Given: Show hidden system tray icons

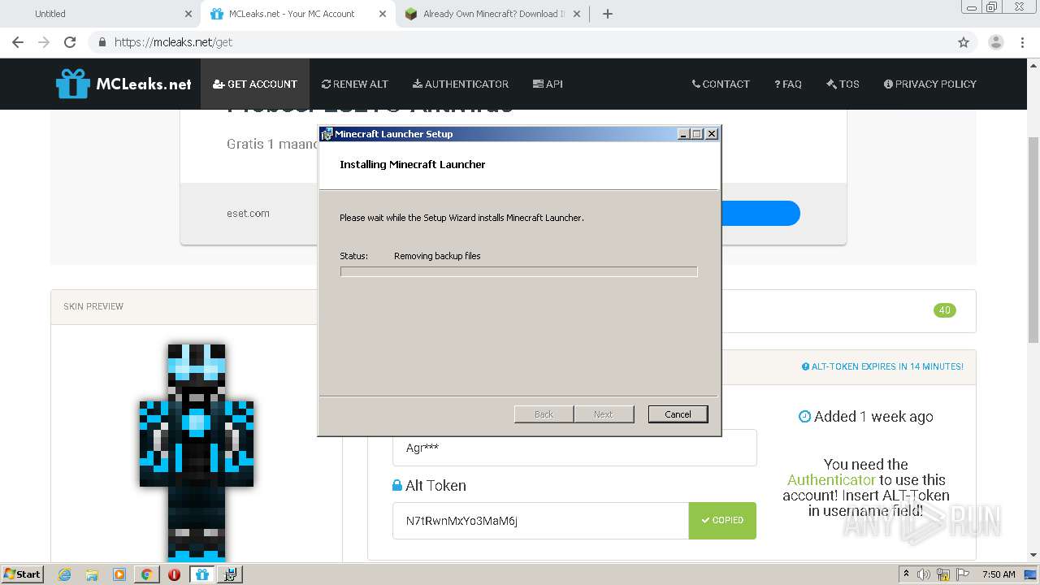Looking at the screenshot, I should pyautogui.click(x=906, y=574).
